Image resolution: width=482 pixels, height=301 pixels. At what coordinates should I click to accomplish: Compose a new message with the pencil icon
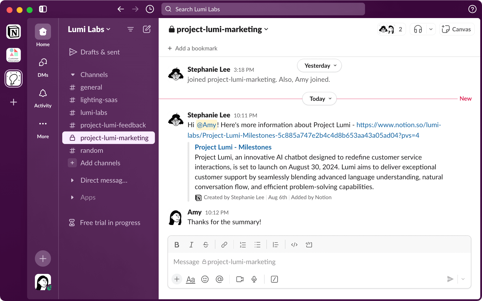[x=147, y=29]
